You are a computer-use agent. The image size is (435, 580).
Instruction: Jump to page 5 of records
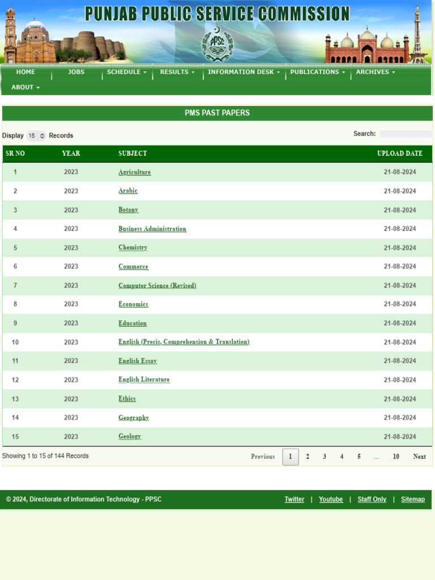pyautogui.click(x=359, y=457)
